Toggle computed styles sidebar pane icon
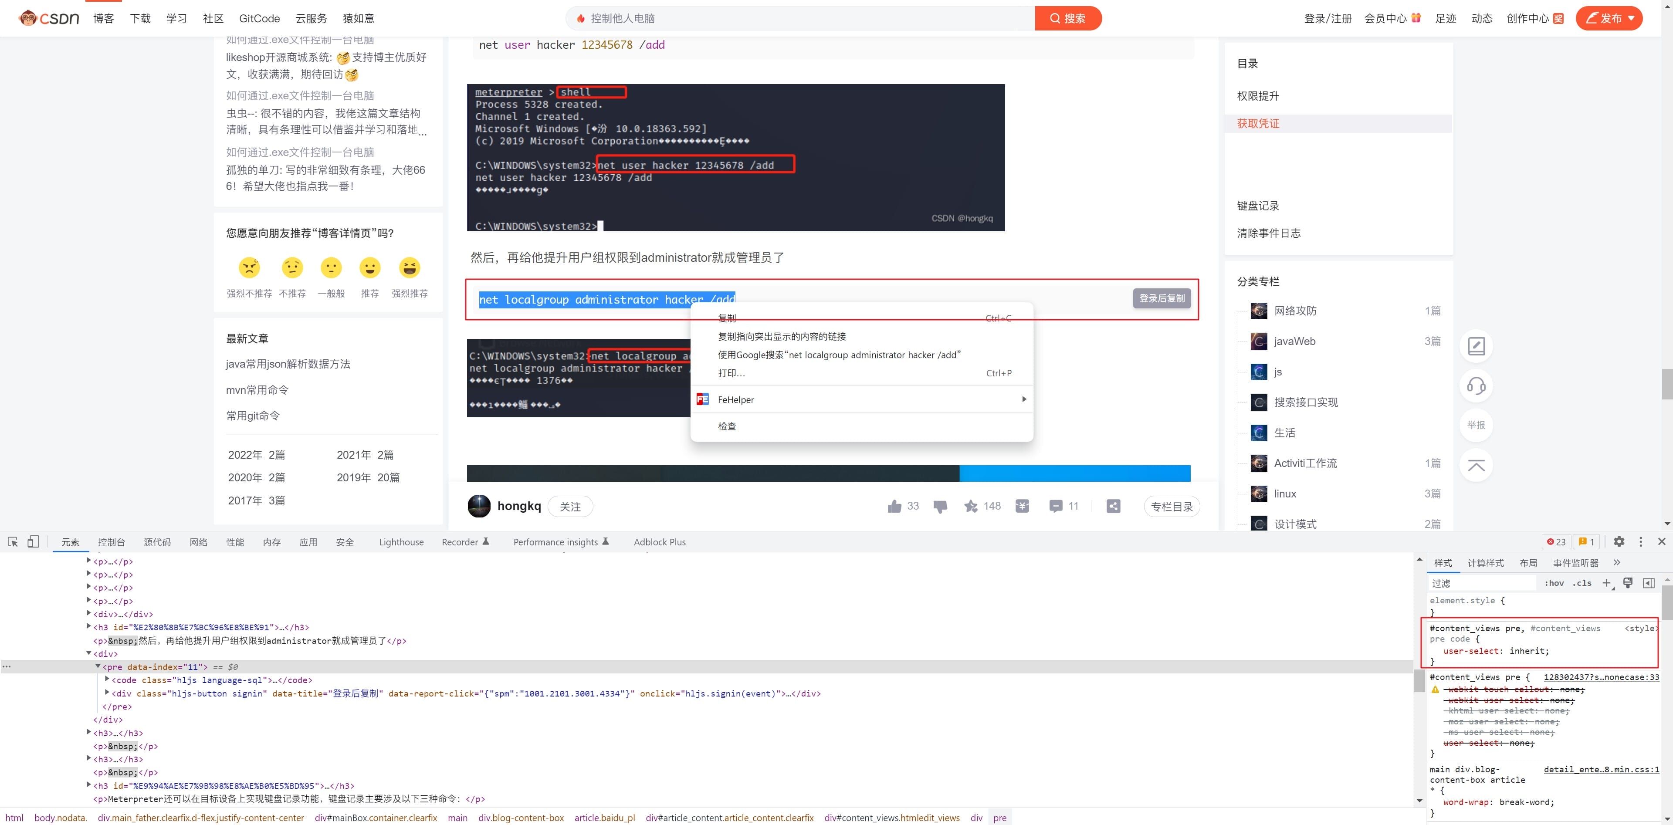Image resolution: width=1673 pixels, height=825 pixels. coord(1648,583)
